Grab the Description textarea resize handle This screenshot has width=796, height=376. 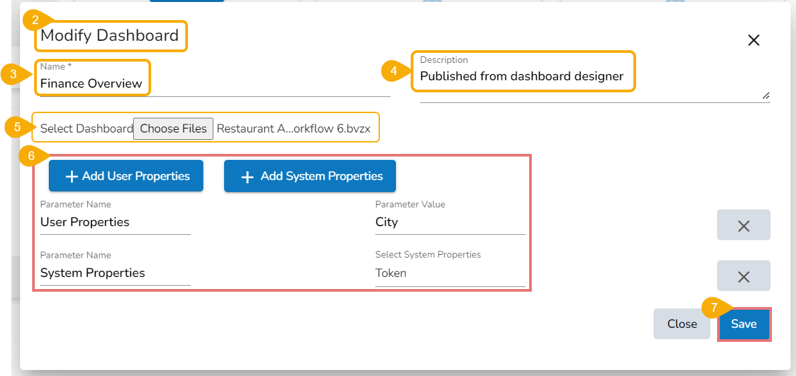766,96
